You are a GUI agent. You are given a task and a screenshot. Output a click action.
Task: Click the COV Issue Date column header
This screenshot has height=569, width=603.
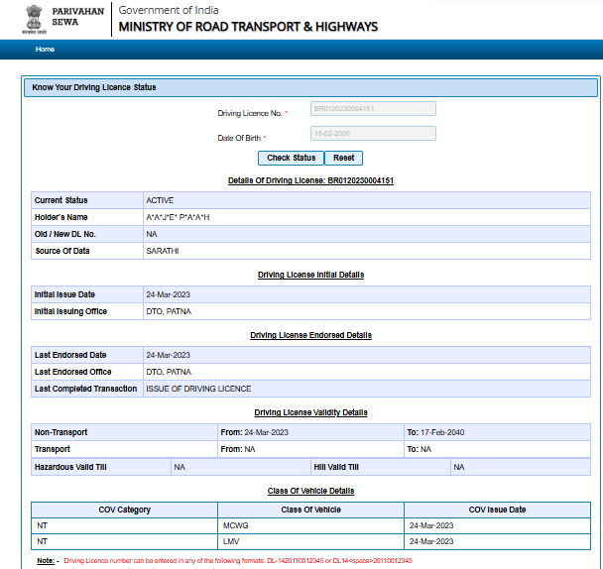click(497, 510)
